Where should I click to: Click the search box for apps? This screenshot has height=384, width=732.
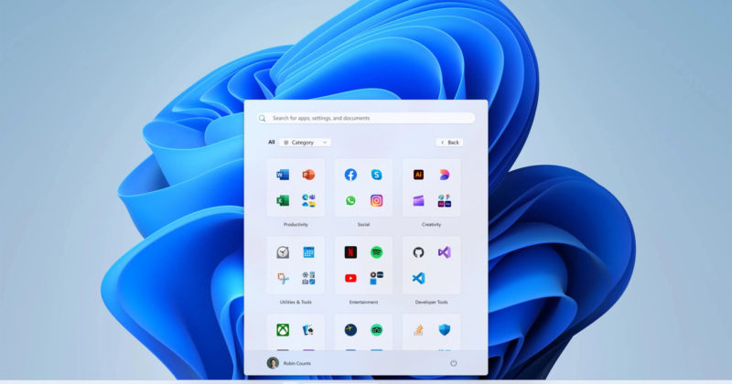pos(366,118)
